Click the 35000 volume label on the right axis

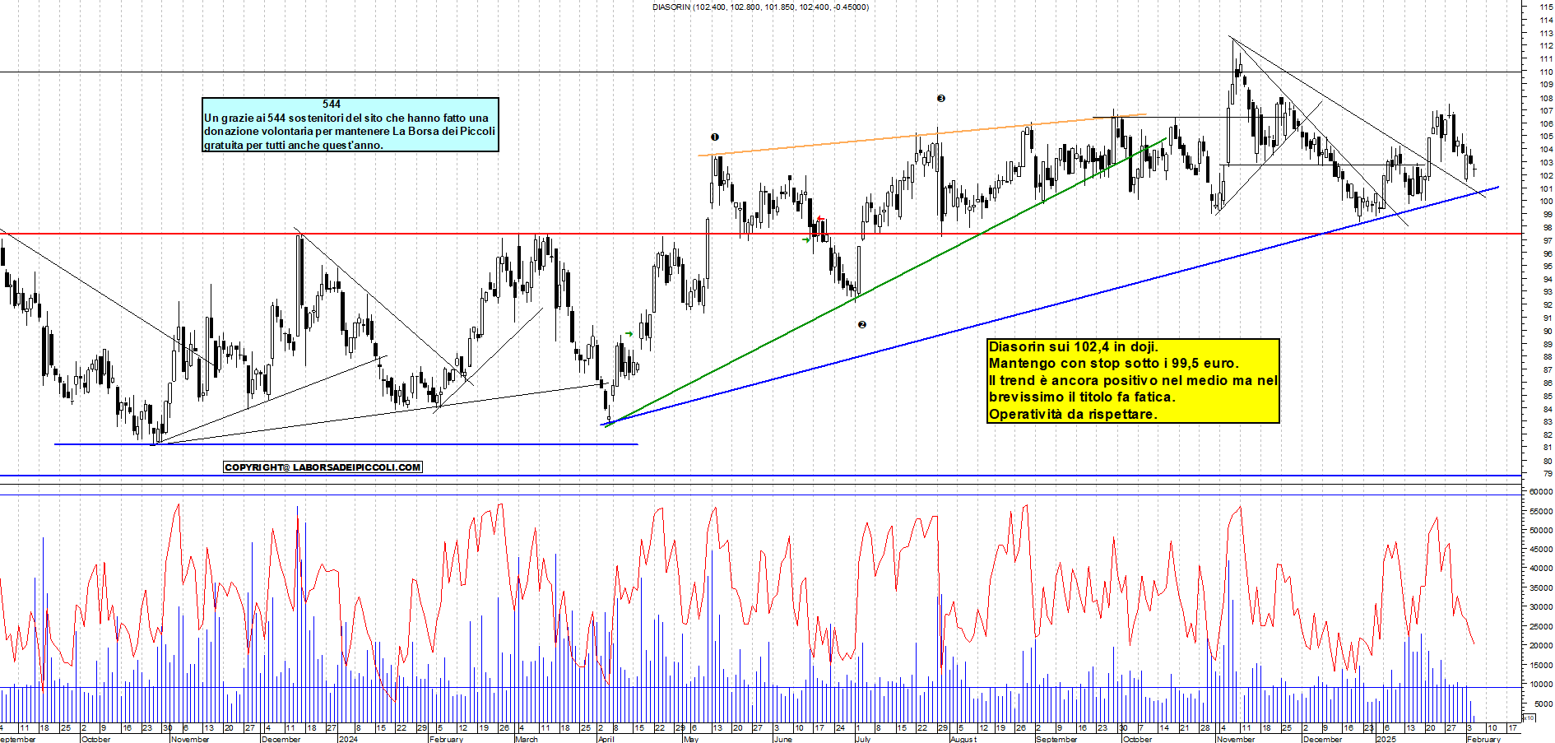1541,587
